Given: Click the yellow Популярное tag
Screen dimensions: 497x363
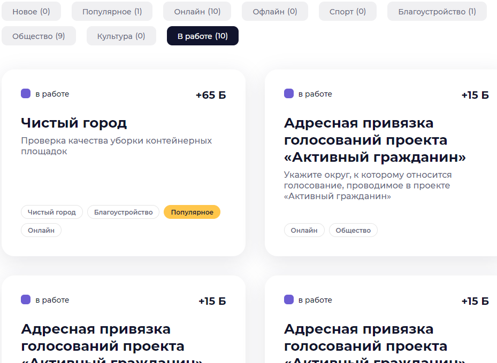Looking at the screenshot, I should [x=192, y=212].
